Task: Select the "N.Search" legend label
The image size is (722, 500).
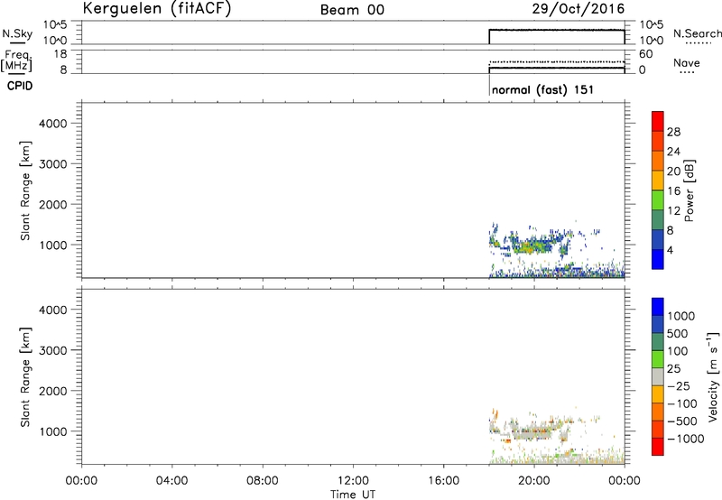Action: click(x=698, y=33)
